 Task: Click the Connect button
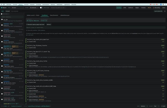pos(8,11)
